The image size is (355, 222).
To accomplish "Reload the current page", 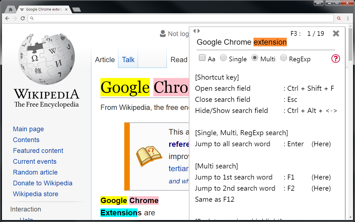I will [23, 18].
